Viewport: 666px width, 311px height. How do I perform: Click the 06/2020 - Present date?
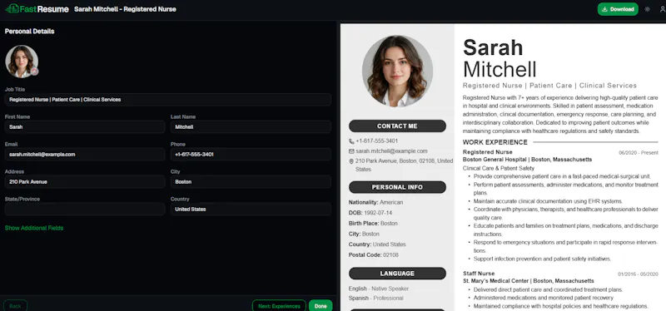639,153
